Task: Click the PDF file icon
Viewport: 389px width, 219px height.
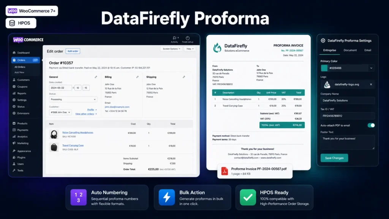Action: 225,171
